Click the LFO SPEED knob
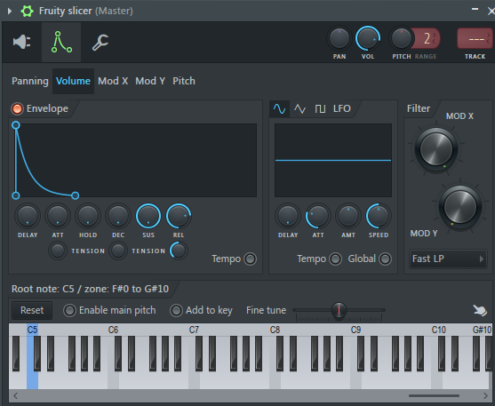Image resolution: width=495 pixels, height=406 pixels. pos(379,216)
